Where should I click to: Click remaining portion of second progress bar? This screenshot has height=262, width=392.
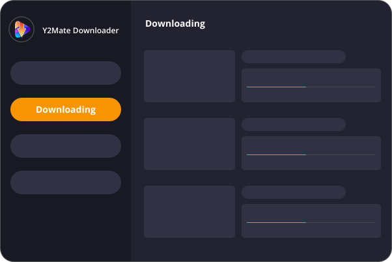pos(341,154)
